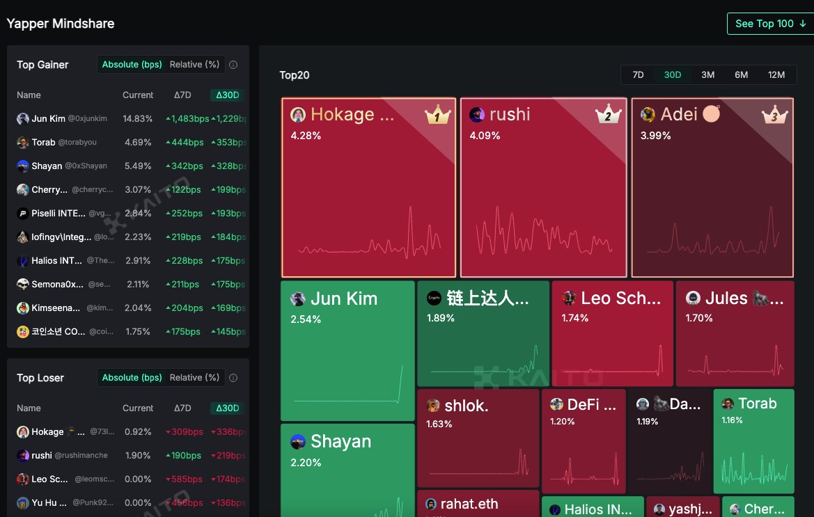Switch the Top20 range to 7D
814x517 pixels.
tap(638, 74)
